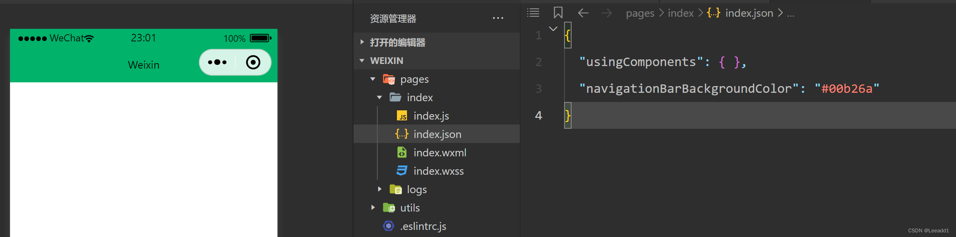Image resolution: width=956 pixels, height=237 pixels.
Task: Click the "navigationBarBackgroundColor" key
Action: pos(689,89)
